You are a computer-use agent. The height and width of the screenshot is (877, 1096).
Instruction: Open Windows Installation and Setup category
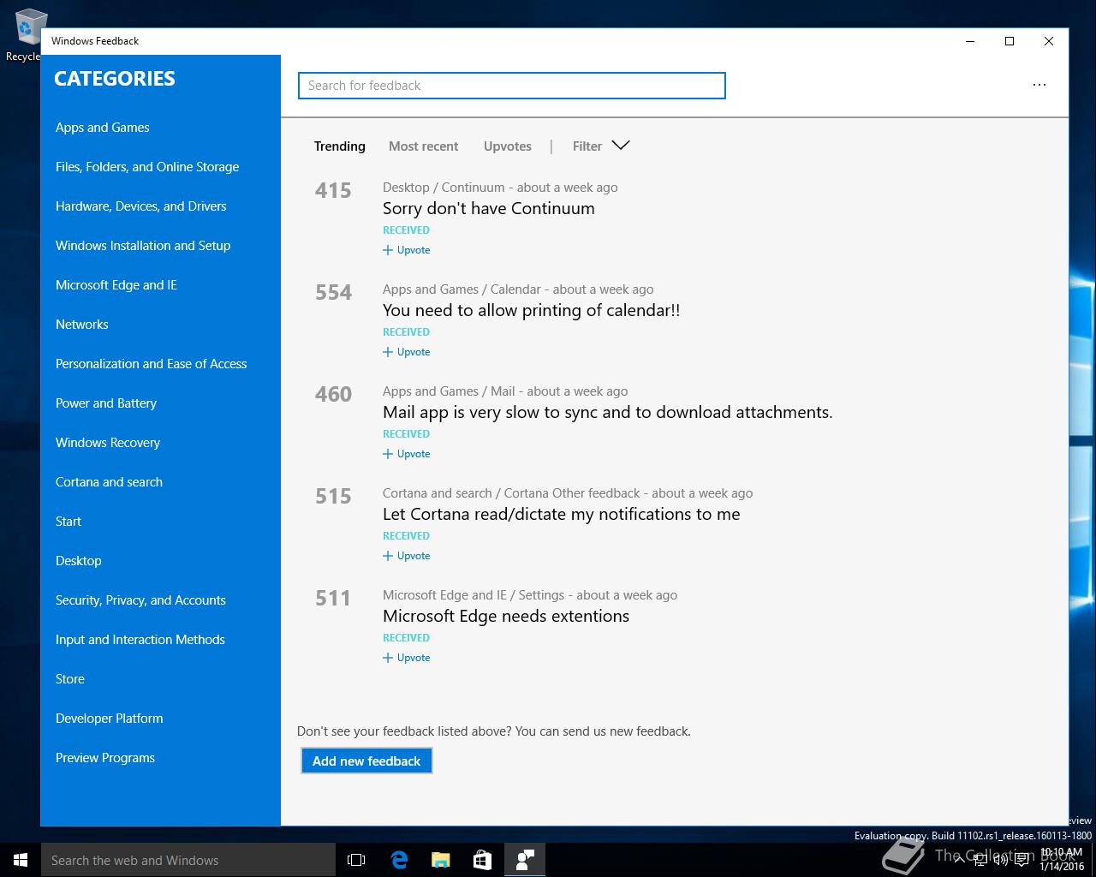(x=143, y=246)
